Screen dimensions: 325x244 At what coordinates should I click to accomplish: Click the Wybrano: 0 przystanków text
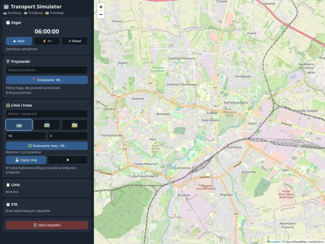[x=23, y=152]
